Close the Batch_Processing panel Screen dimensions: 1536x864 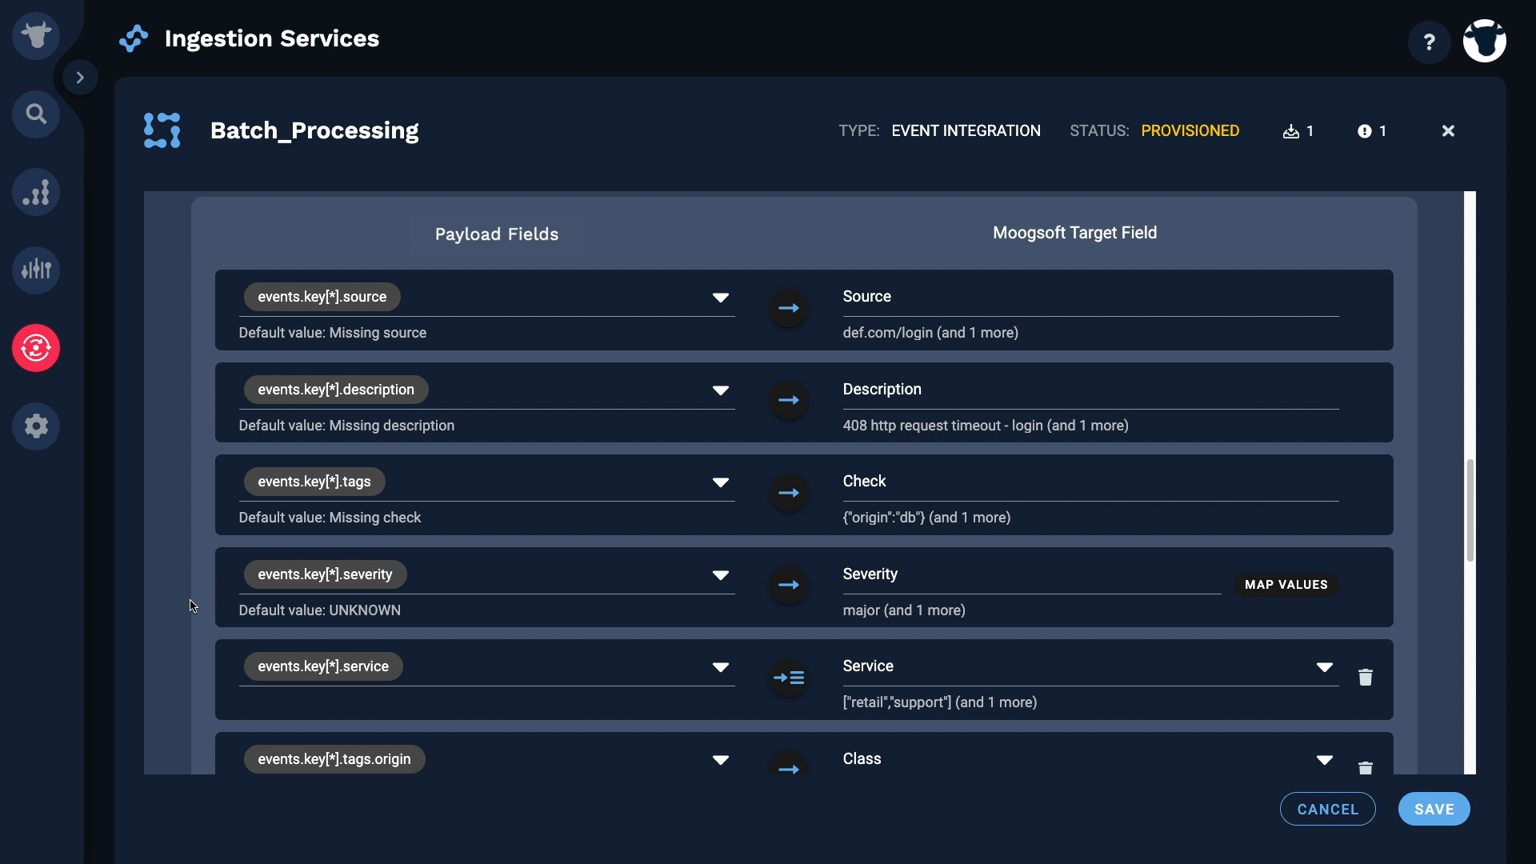pos(1448,131)
